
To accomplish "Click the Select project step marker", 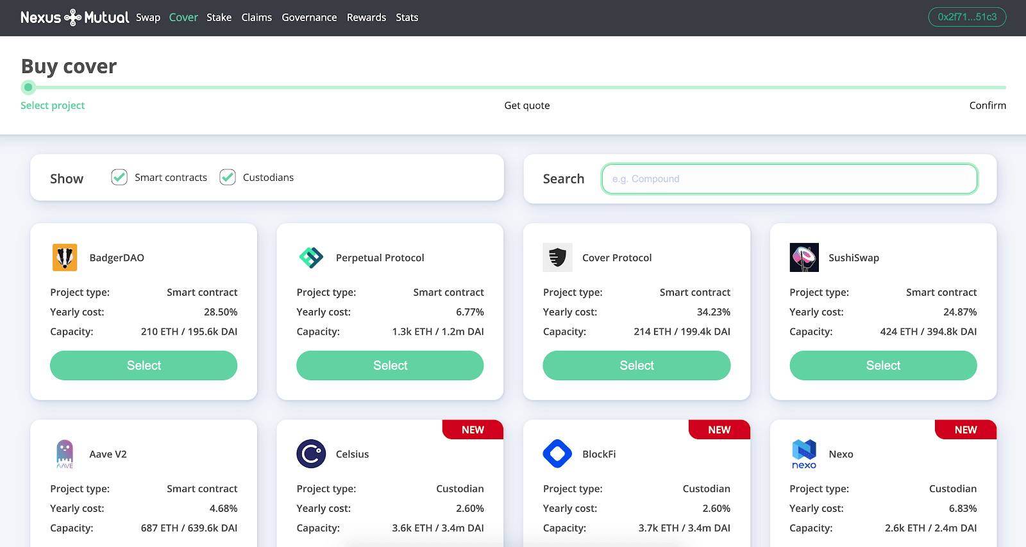I will point(28,87).
